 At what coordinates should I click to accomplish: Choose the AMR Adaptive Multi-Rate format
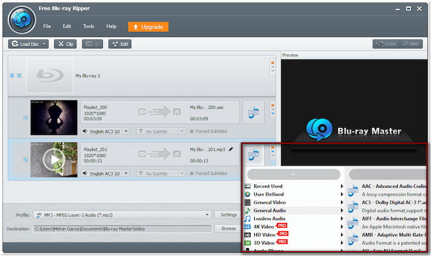[387, 239]
